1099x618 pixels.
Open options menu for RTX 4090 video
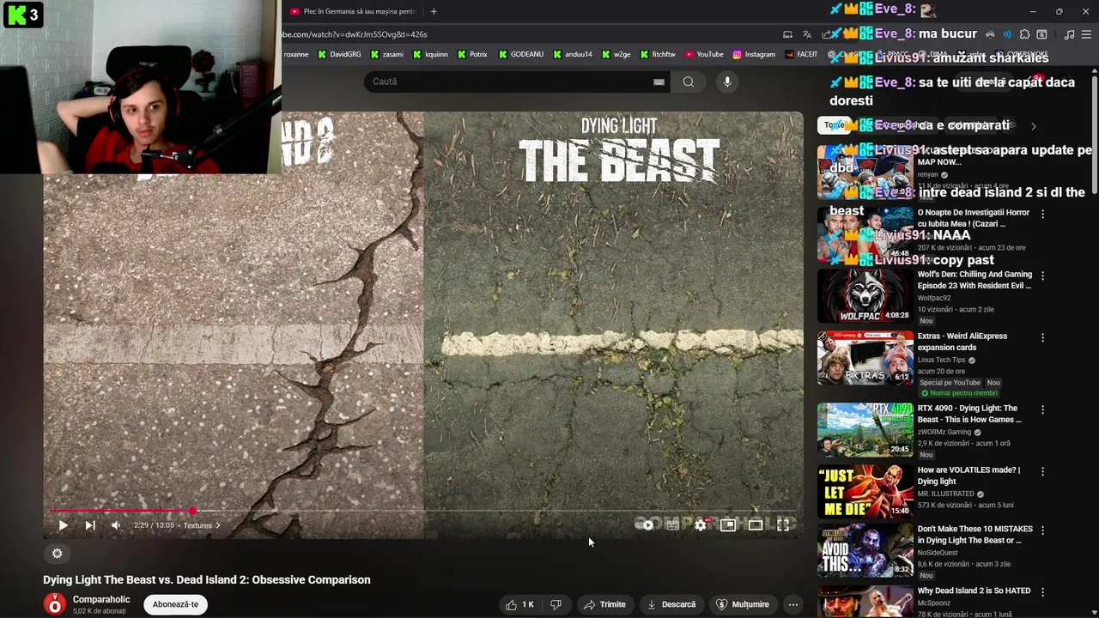(1042, 409)
